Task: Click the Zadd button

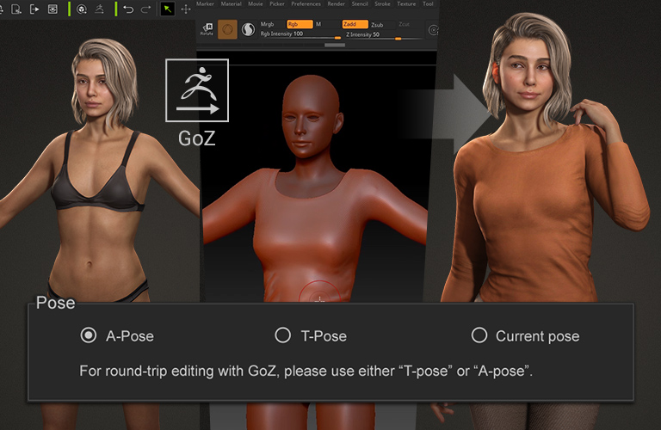Action: (355, 25)
